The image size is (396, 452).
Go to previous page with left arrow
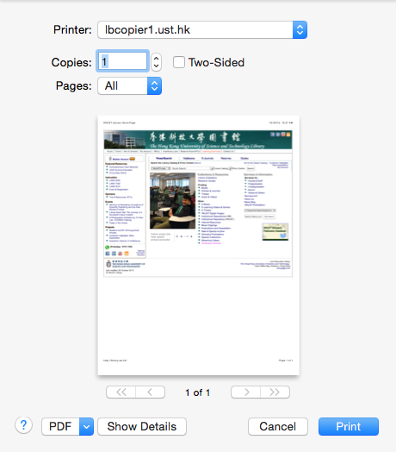tap(151, 392)
